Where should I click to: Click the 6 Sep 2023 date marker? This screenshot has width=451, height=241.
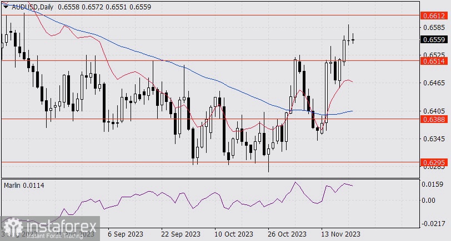(x=126, y=234)
